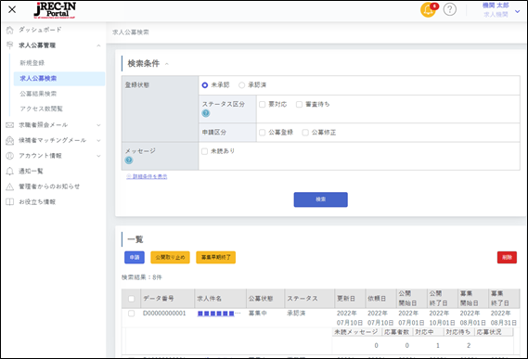Open the notification bell with badge
Viewport: 528px width, 359px height.
coord(429,10)
